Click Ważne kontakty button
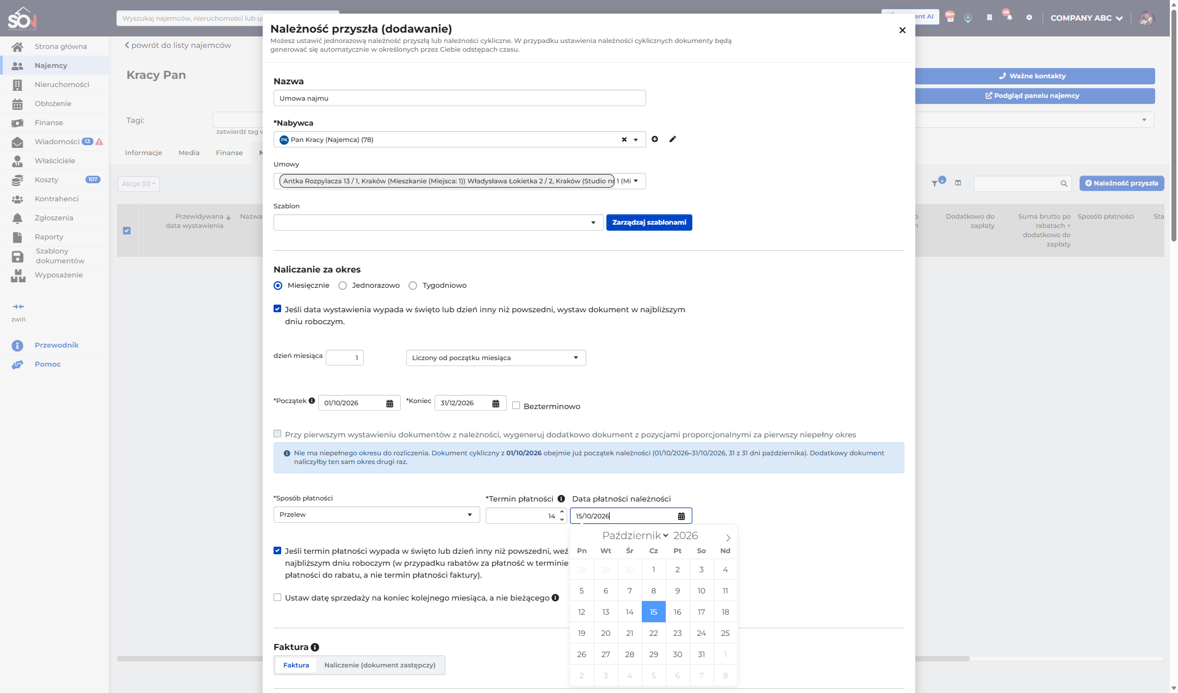The height and width of the screenshot is (693, 1178). (1034, 76)
